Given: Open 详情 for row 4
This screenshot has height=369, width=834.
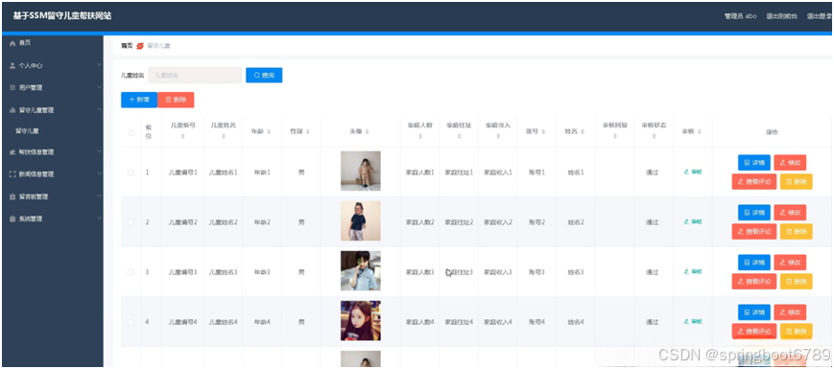Looking at the screenshot, I should (x=754, y=312).
